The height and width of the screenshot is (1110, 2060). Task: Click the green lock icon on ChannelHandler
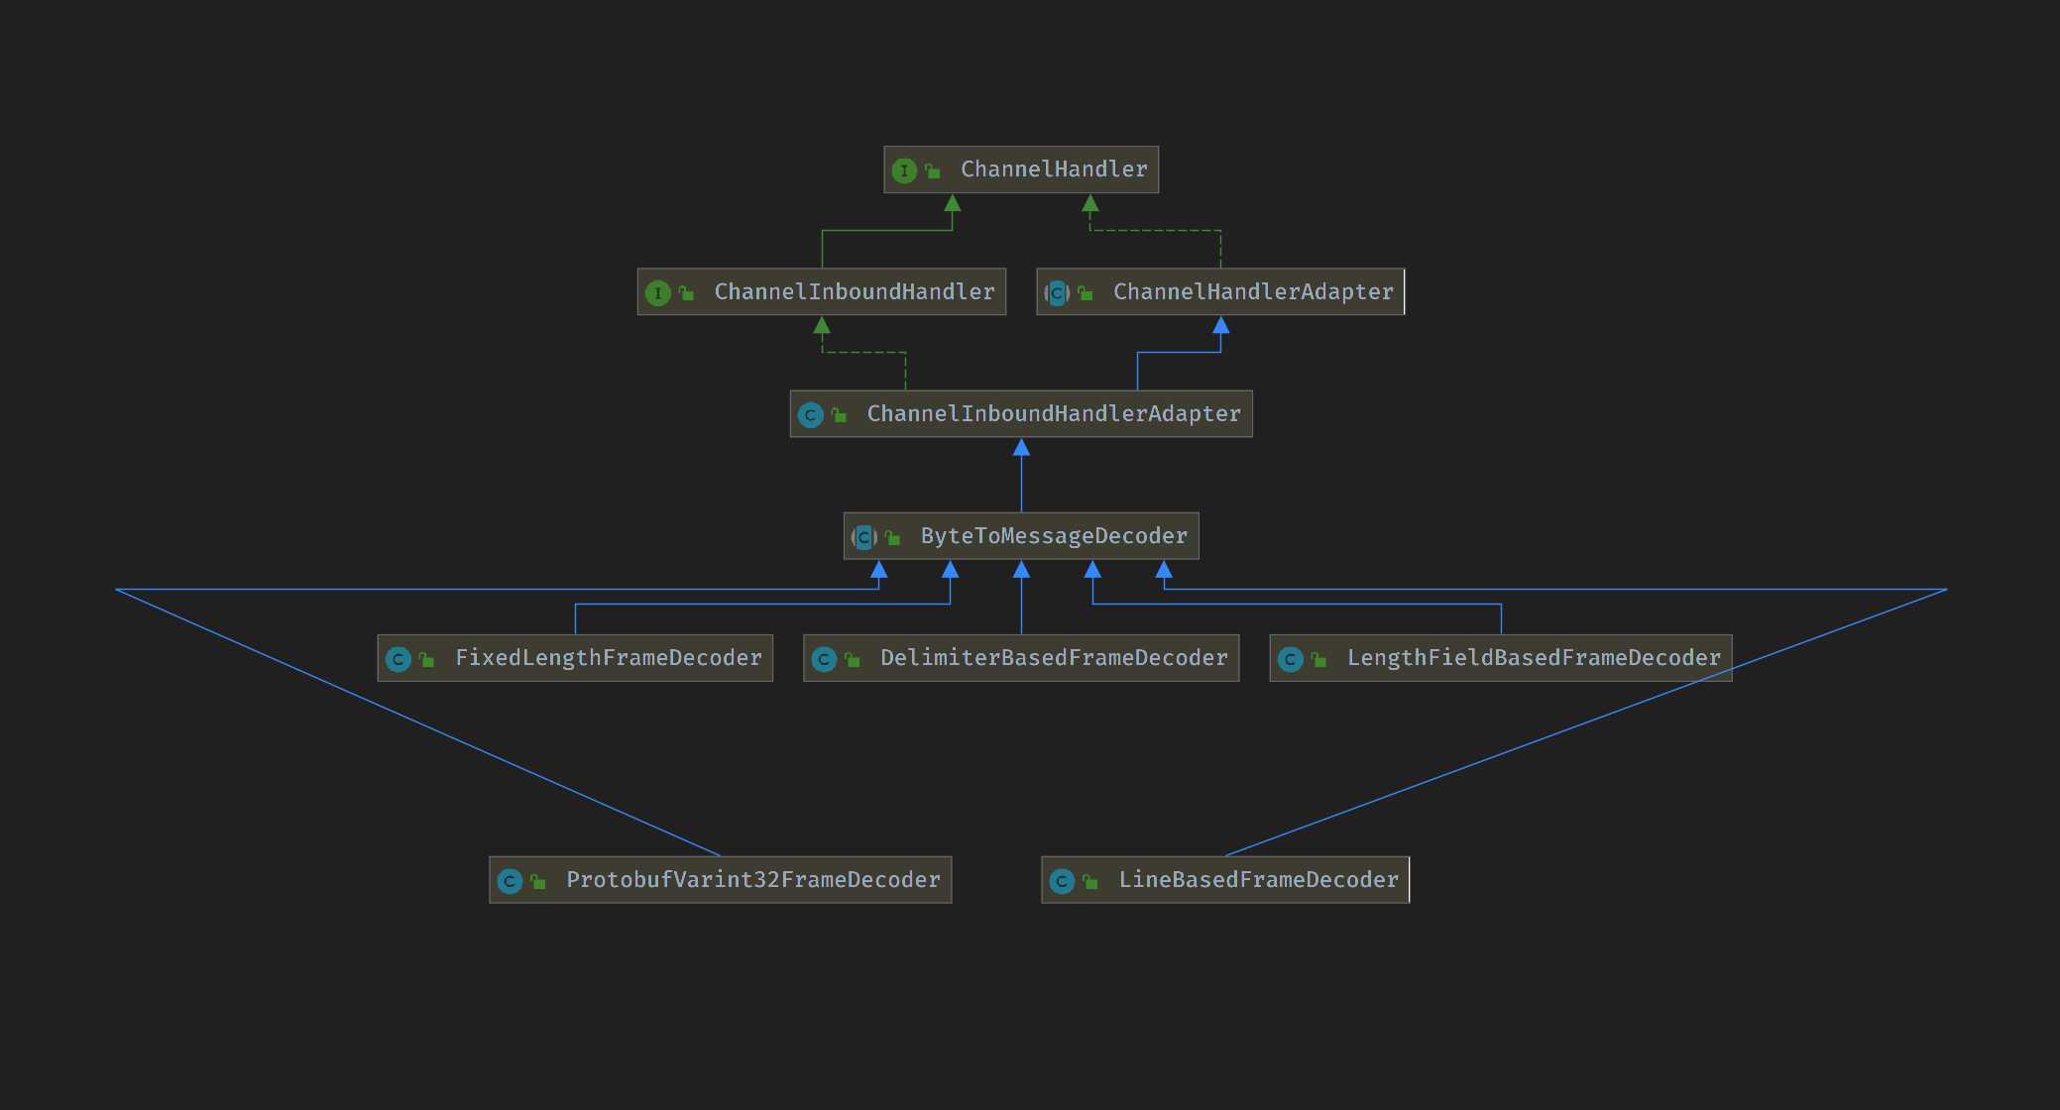(933, 171)
